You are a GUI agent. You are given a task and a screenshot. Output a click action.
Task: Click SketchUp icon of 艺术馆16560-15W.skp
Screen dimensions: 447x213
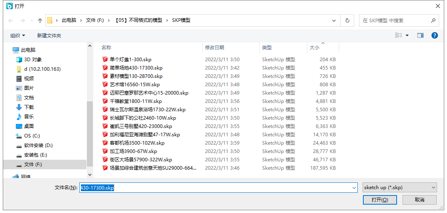click(x=105, y=85)
